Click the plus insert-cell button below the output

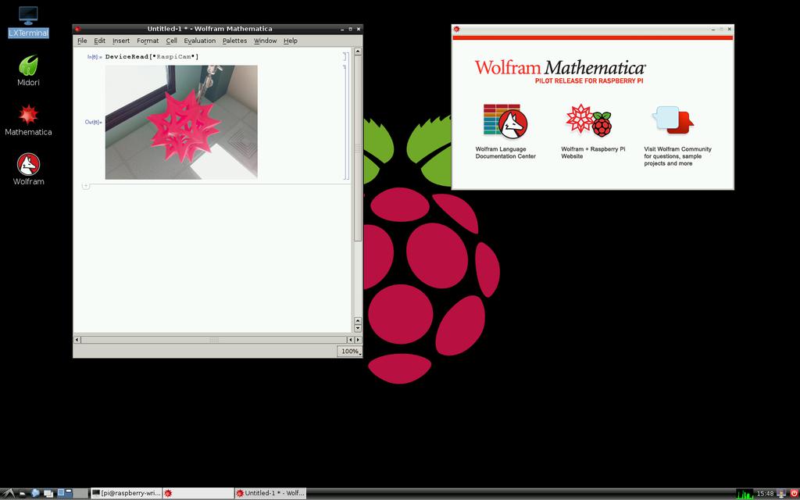86,186
